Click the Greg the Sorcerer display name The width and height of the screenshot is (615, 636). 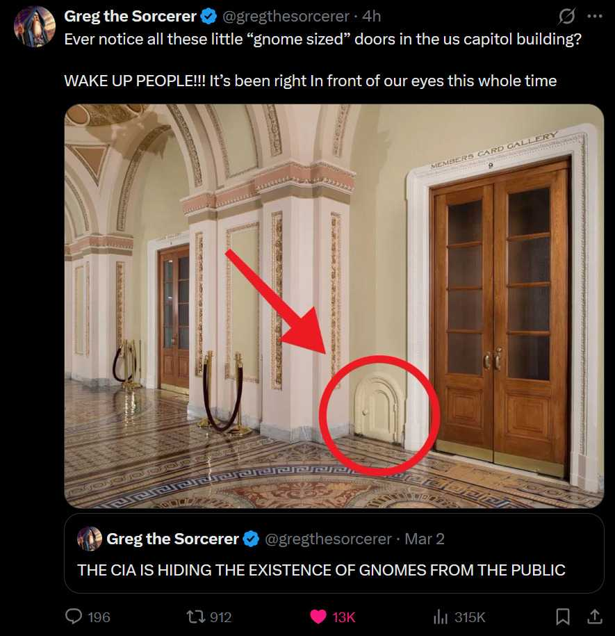coord(130,16)
